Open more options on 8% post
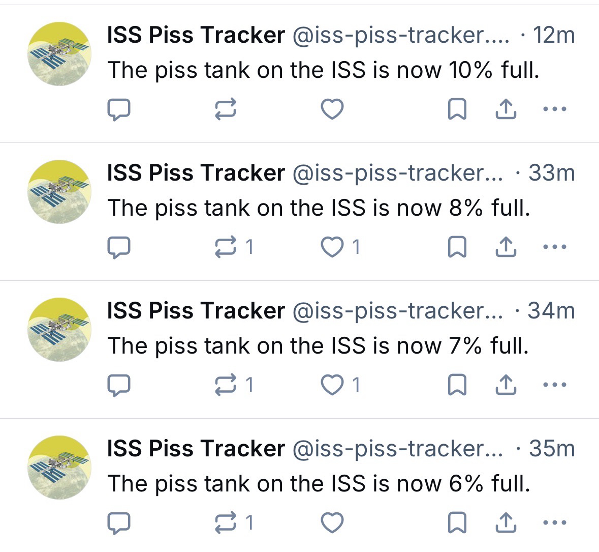This screenshot has height=552, width=599. coord(554,247)
